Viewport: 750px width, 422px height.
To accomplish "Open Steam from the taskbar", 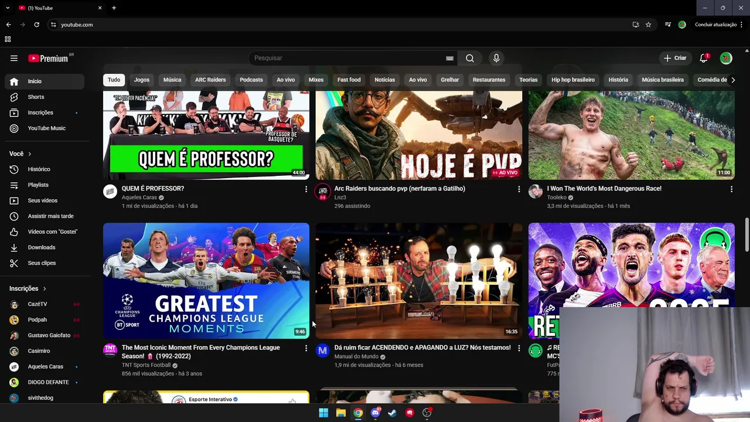I will point(392,413).
